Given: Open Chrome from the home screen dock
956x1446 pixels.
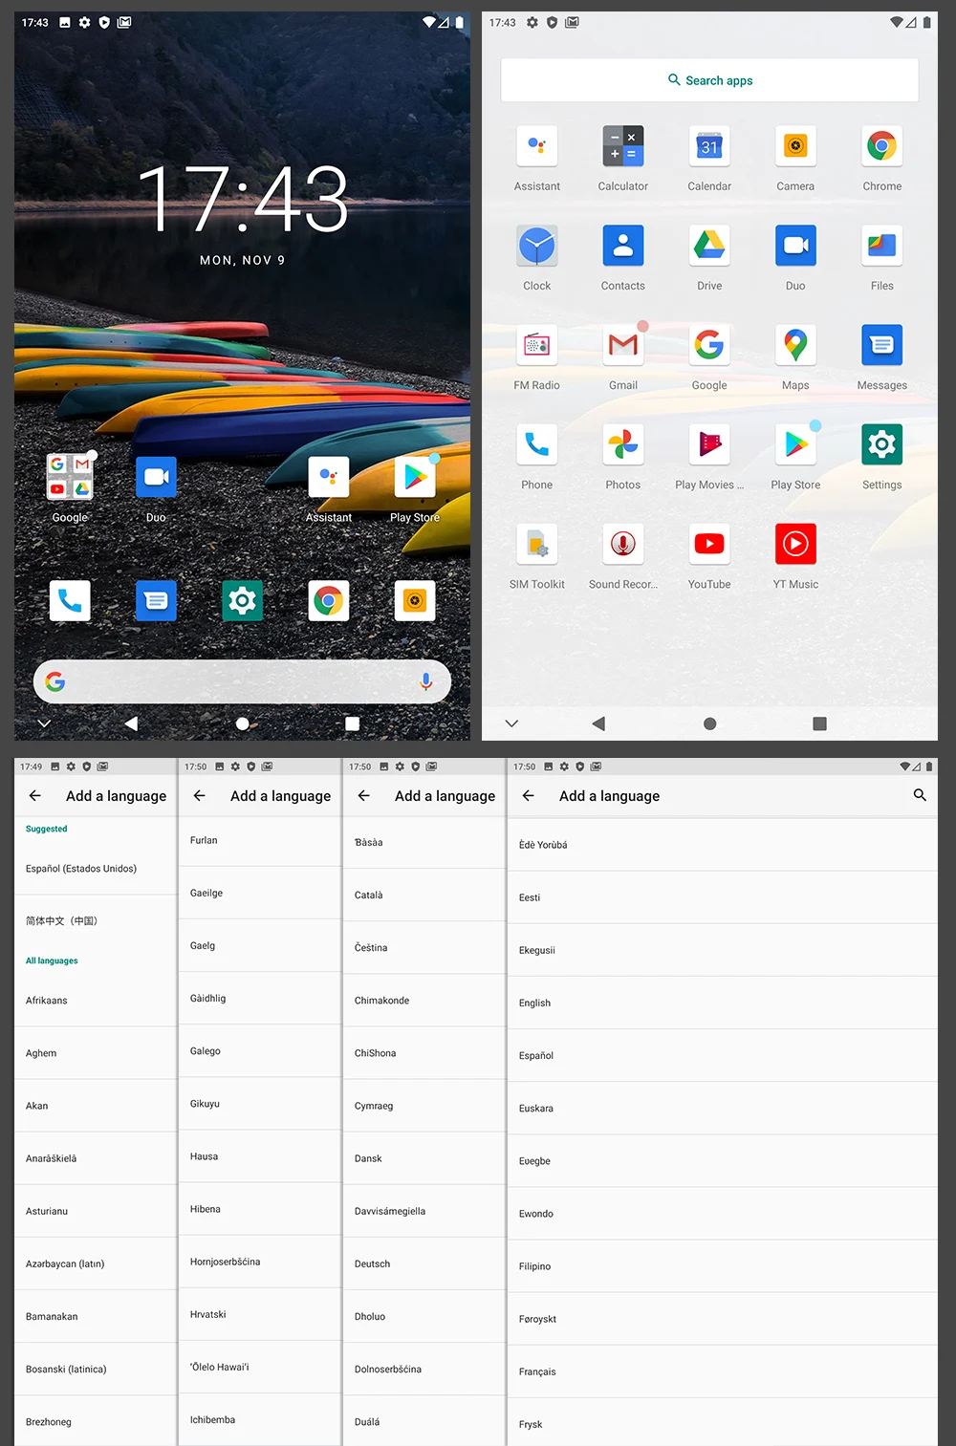Looking at the screenshot, I should (x=328, y=600).
